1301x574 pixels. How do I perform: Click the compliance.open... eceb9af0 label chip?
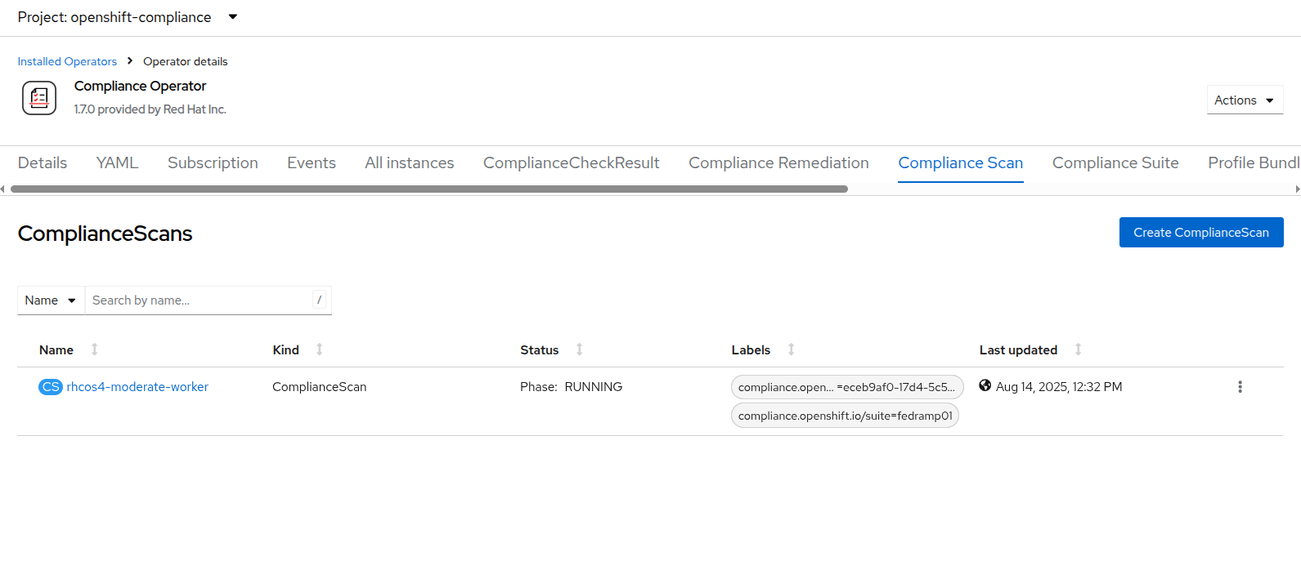(x=847, y=387)
